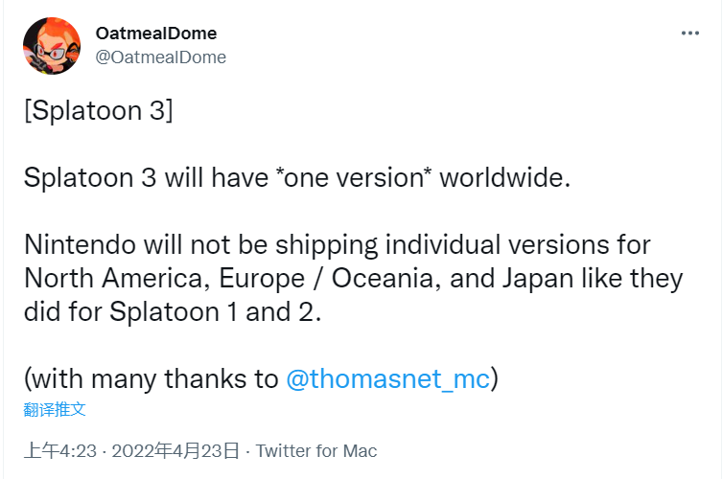The height and width of the screenshot is (479, 723).
Task: Open the tweet's more options ellipsis menu
Action: pos(690,33)
